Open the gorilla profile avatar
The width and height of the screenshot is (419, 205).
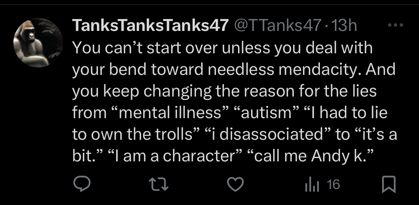tap(38, 42)
